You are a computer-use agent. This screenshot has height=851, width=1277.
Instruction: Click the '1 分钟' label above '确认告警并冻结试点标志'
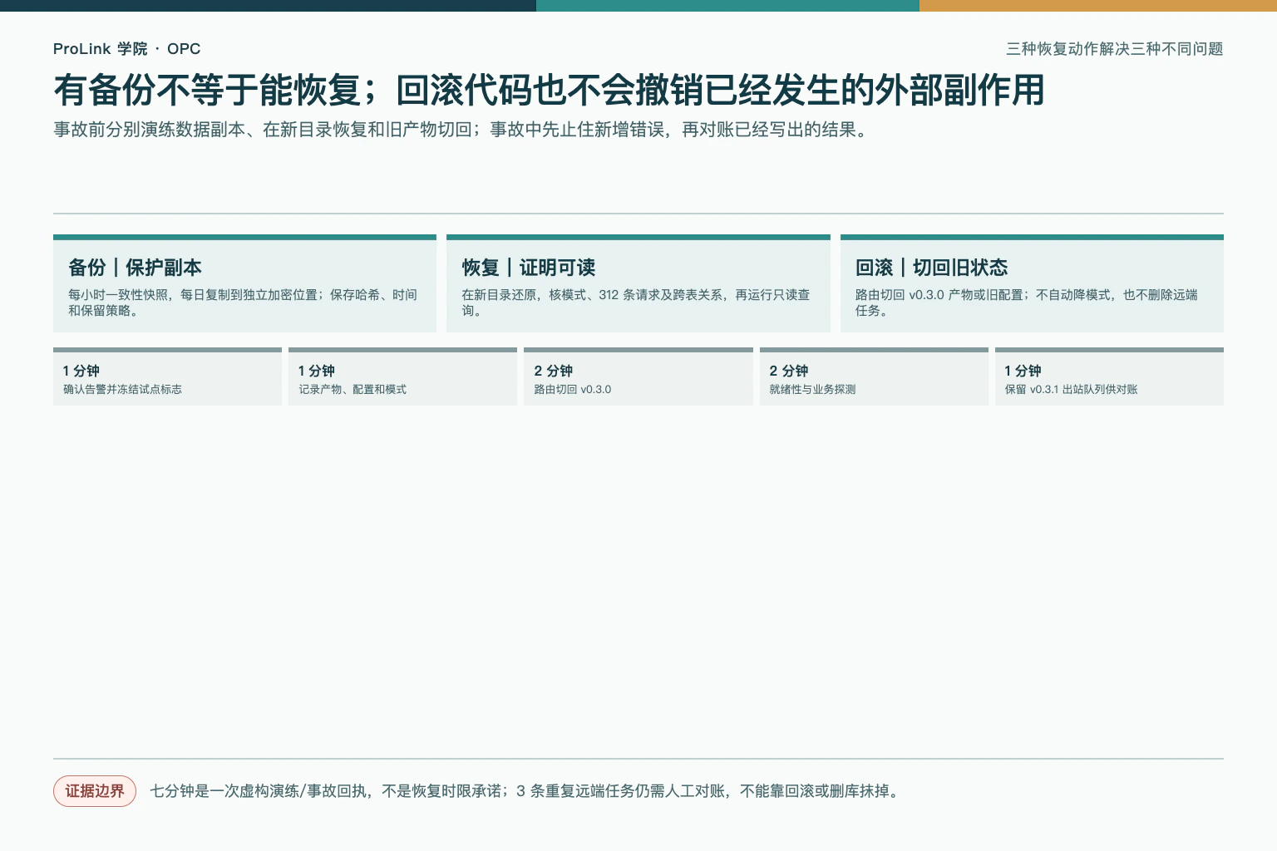tap(81, 371)
